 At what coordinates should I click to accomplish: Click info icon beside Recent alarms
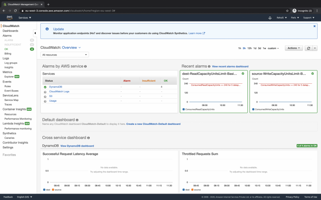pyautogui.click(x=209, y=67)
